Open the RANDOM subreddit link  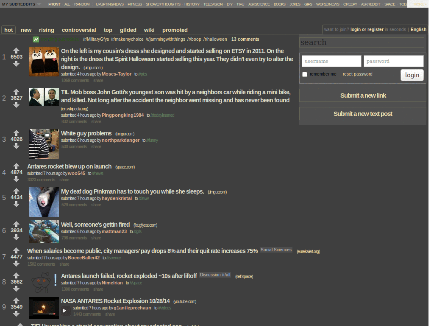point(82,4)
